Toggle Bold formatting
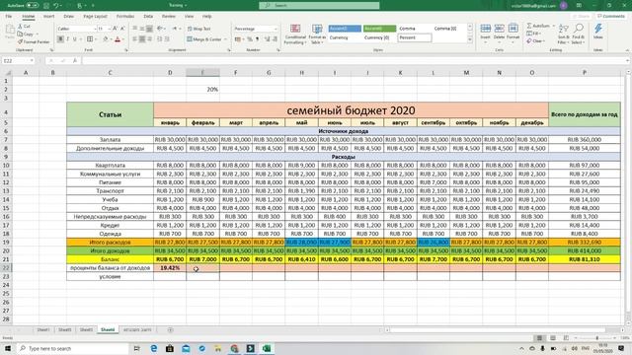 coord(60,39)
